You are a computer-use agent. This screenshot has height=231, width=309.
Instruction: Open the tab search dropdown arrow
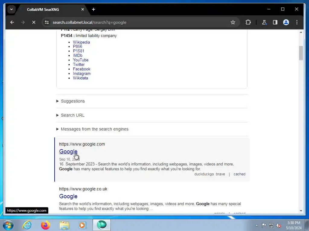[11, 9]
